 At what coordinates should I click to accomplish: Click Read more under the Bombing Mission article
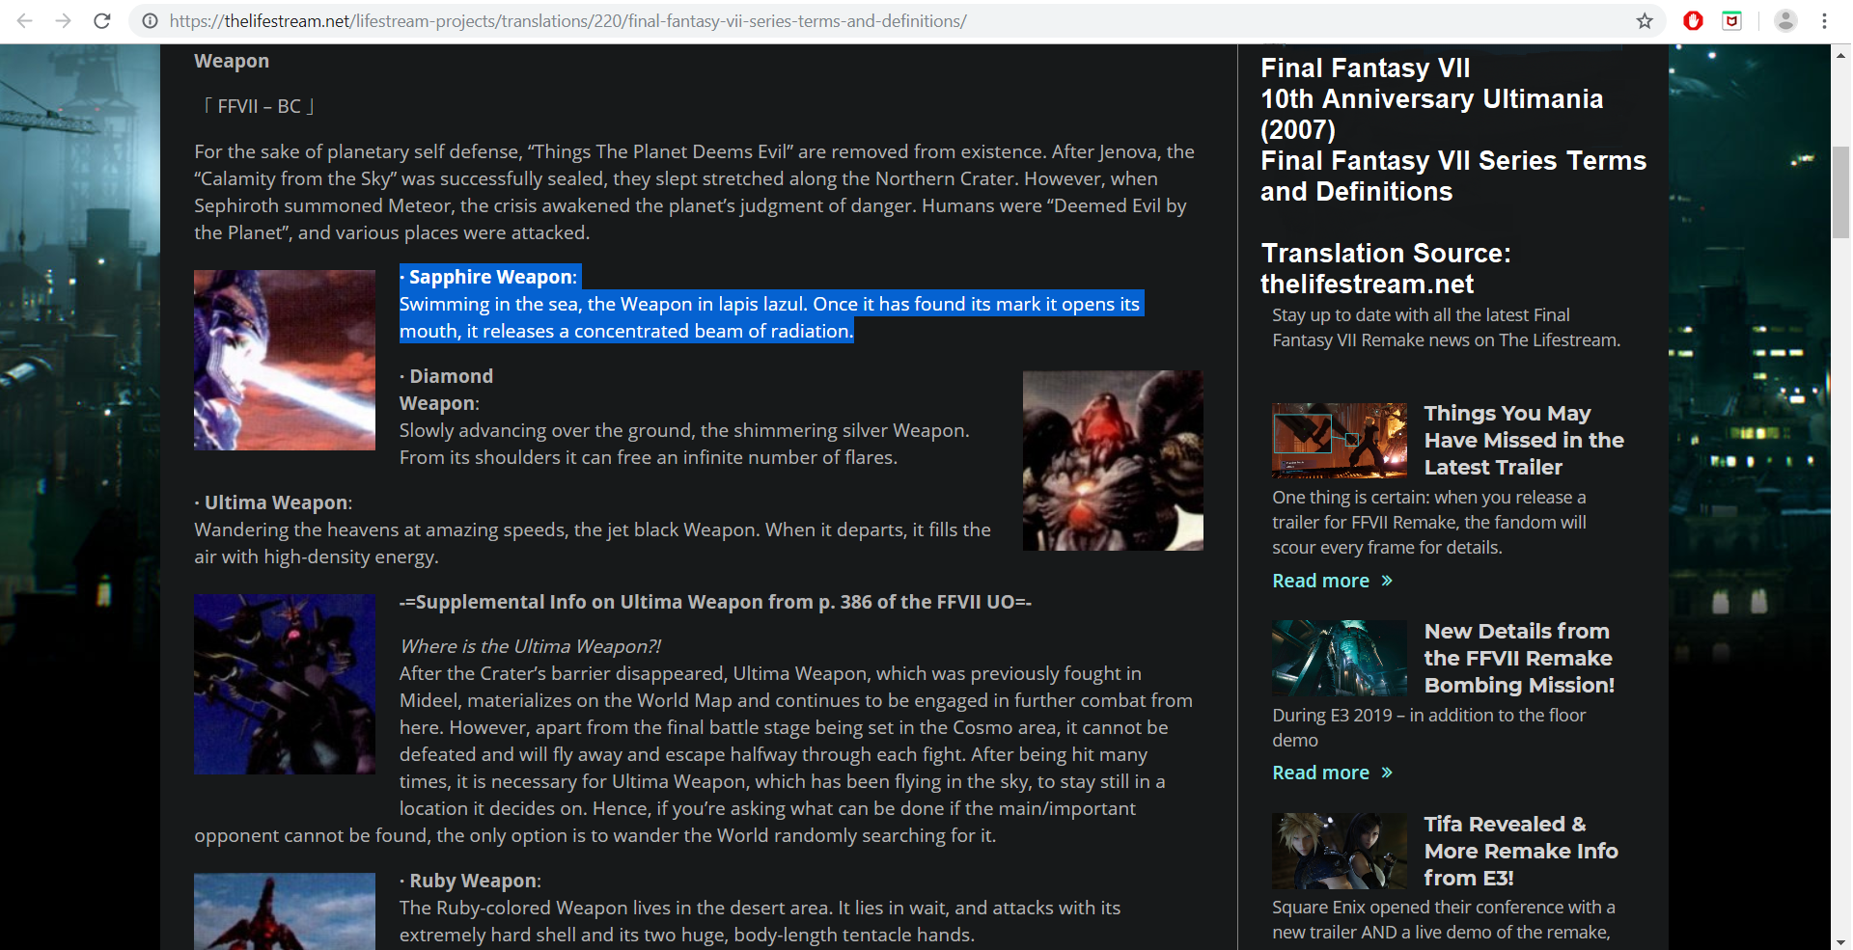tap(1332, 773)
